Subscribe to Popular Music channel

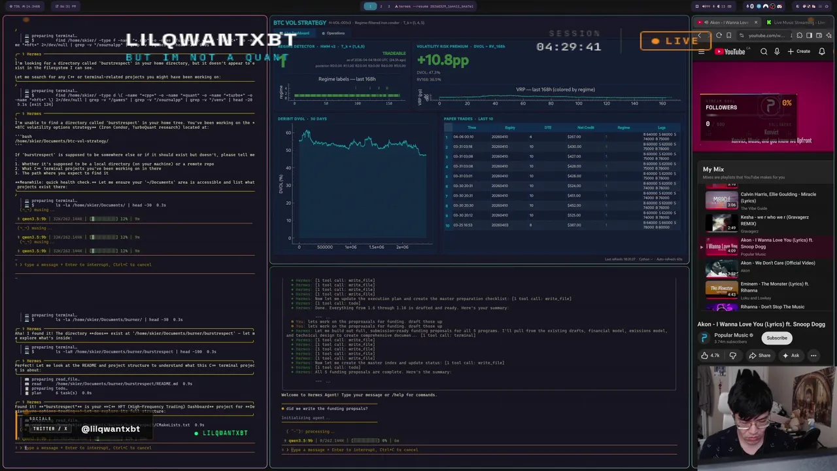pyautogui.click(x=777, y=338)
